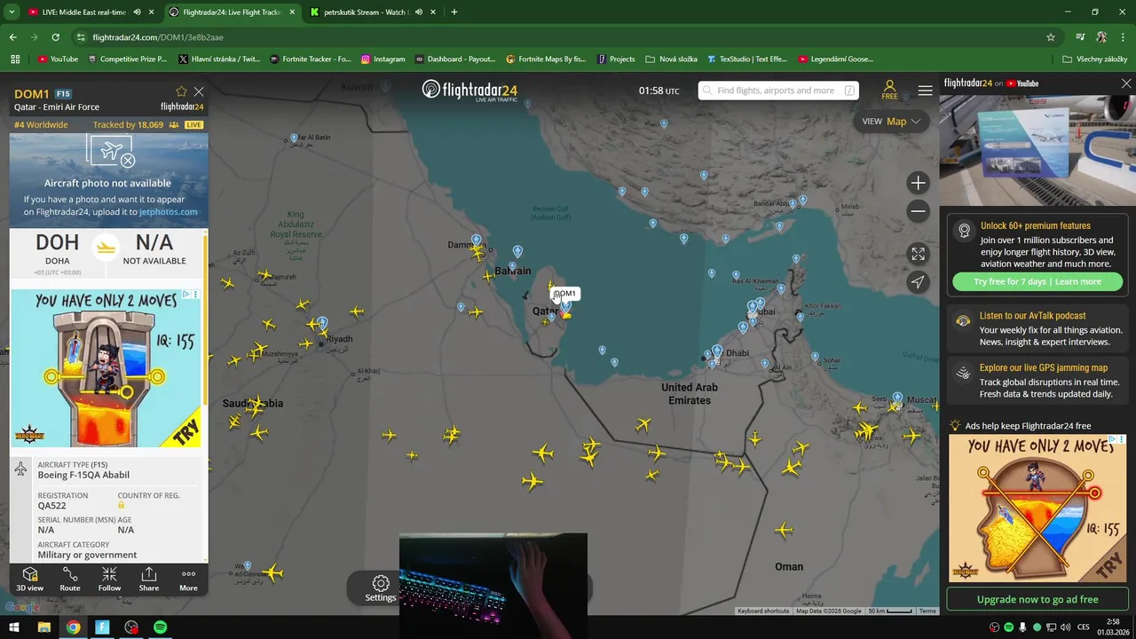Screen dimensions: 1136x639
Task: Open the hamburger main menu
Action: tap(925, 91)
